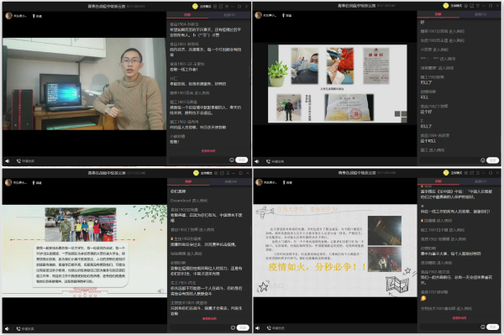Click the settings icon in the sweater-man window title bar
The height and width of the screenshot is (335, 504).
coord(215,6)
